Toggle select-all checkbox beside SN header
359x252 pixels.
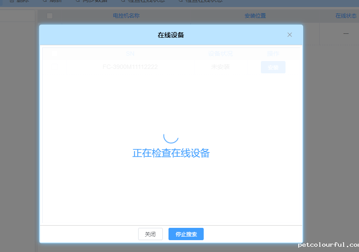pyautogui.click(x=55, y=54)
